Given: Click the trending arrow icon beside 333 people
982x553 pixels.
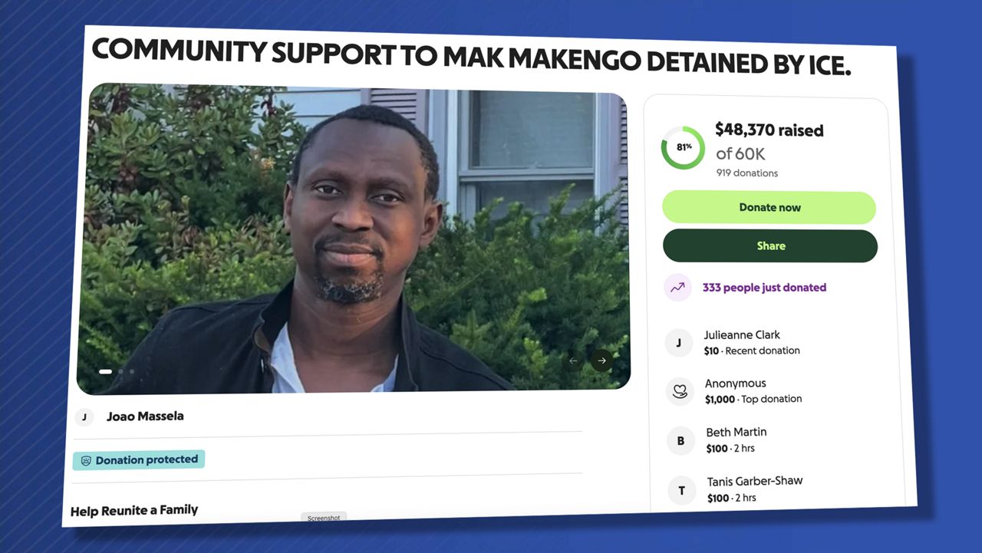Looking at the screenshot, I should [677, 288].
